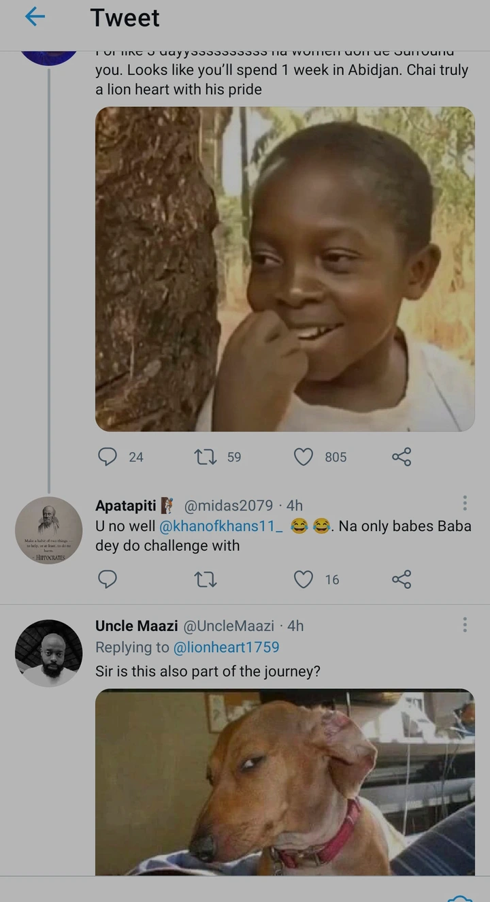Like the tweet with 805 likes
The image size is (490, 902).
[x=304, y=456]
